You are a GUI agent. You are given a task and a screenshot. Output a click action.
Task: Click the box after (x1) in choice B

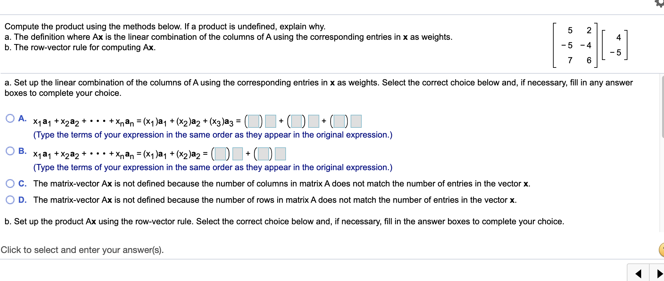[x=237, y=154]
